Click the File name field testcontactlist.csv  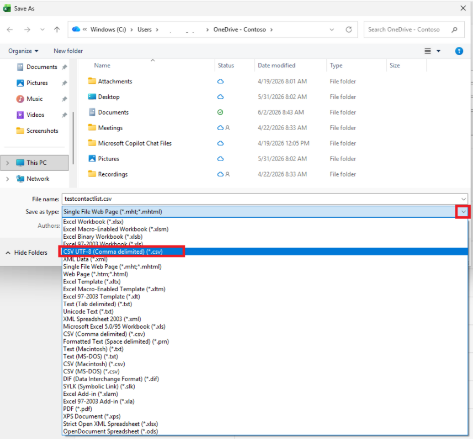click(265, 199)
